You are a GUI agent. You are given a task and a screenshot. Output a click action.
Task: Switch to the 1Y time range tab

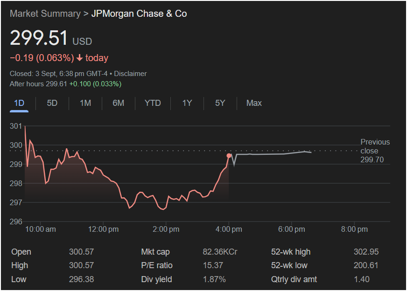click(x=187, y=103)
